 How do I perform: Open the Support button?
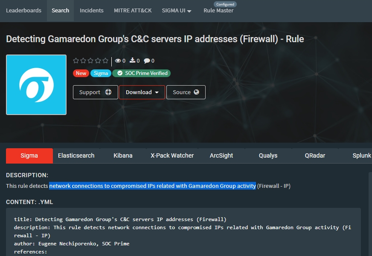(x=95, y=92)
